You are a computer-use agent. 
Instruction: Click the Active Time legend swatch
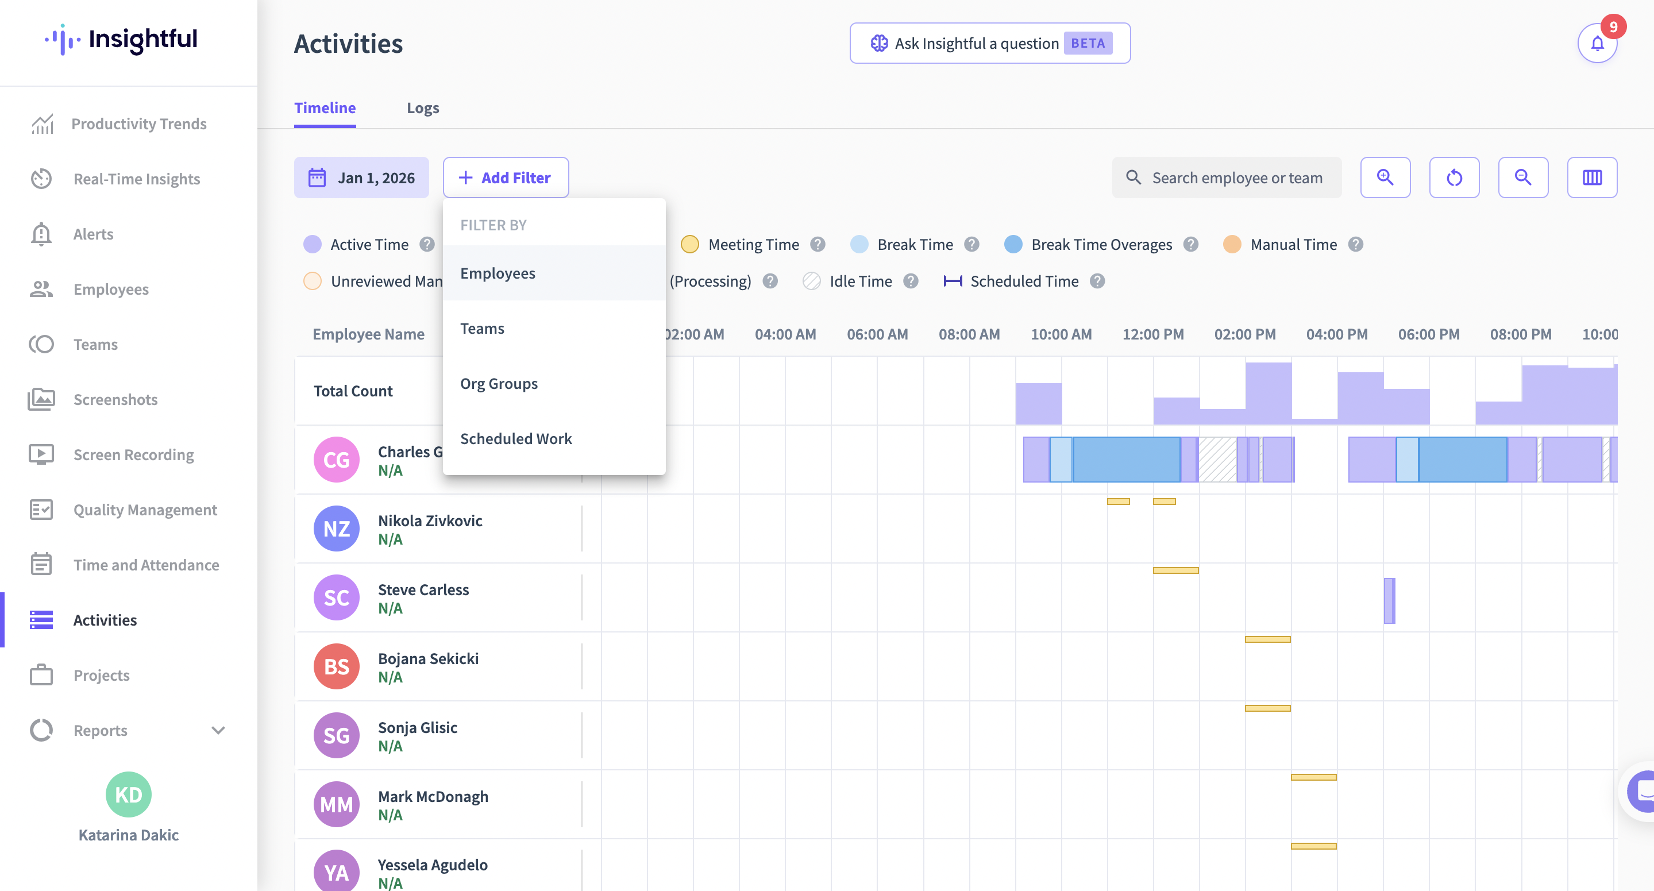click(x=312, y=245)
